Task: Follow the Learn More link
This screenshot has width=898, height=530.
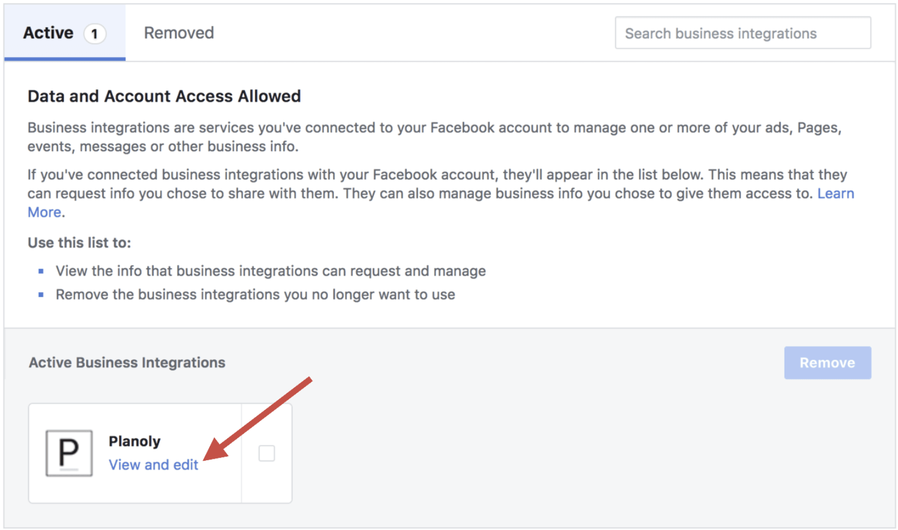Action: pyautogui.click(x=836, y=194)
